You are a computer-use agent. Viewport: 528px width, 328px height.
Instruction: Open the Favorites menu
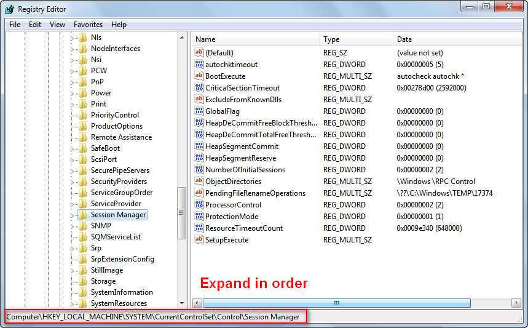[x=88, y=25]
